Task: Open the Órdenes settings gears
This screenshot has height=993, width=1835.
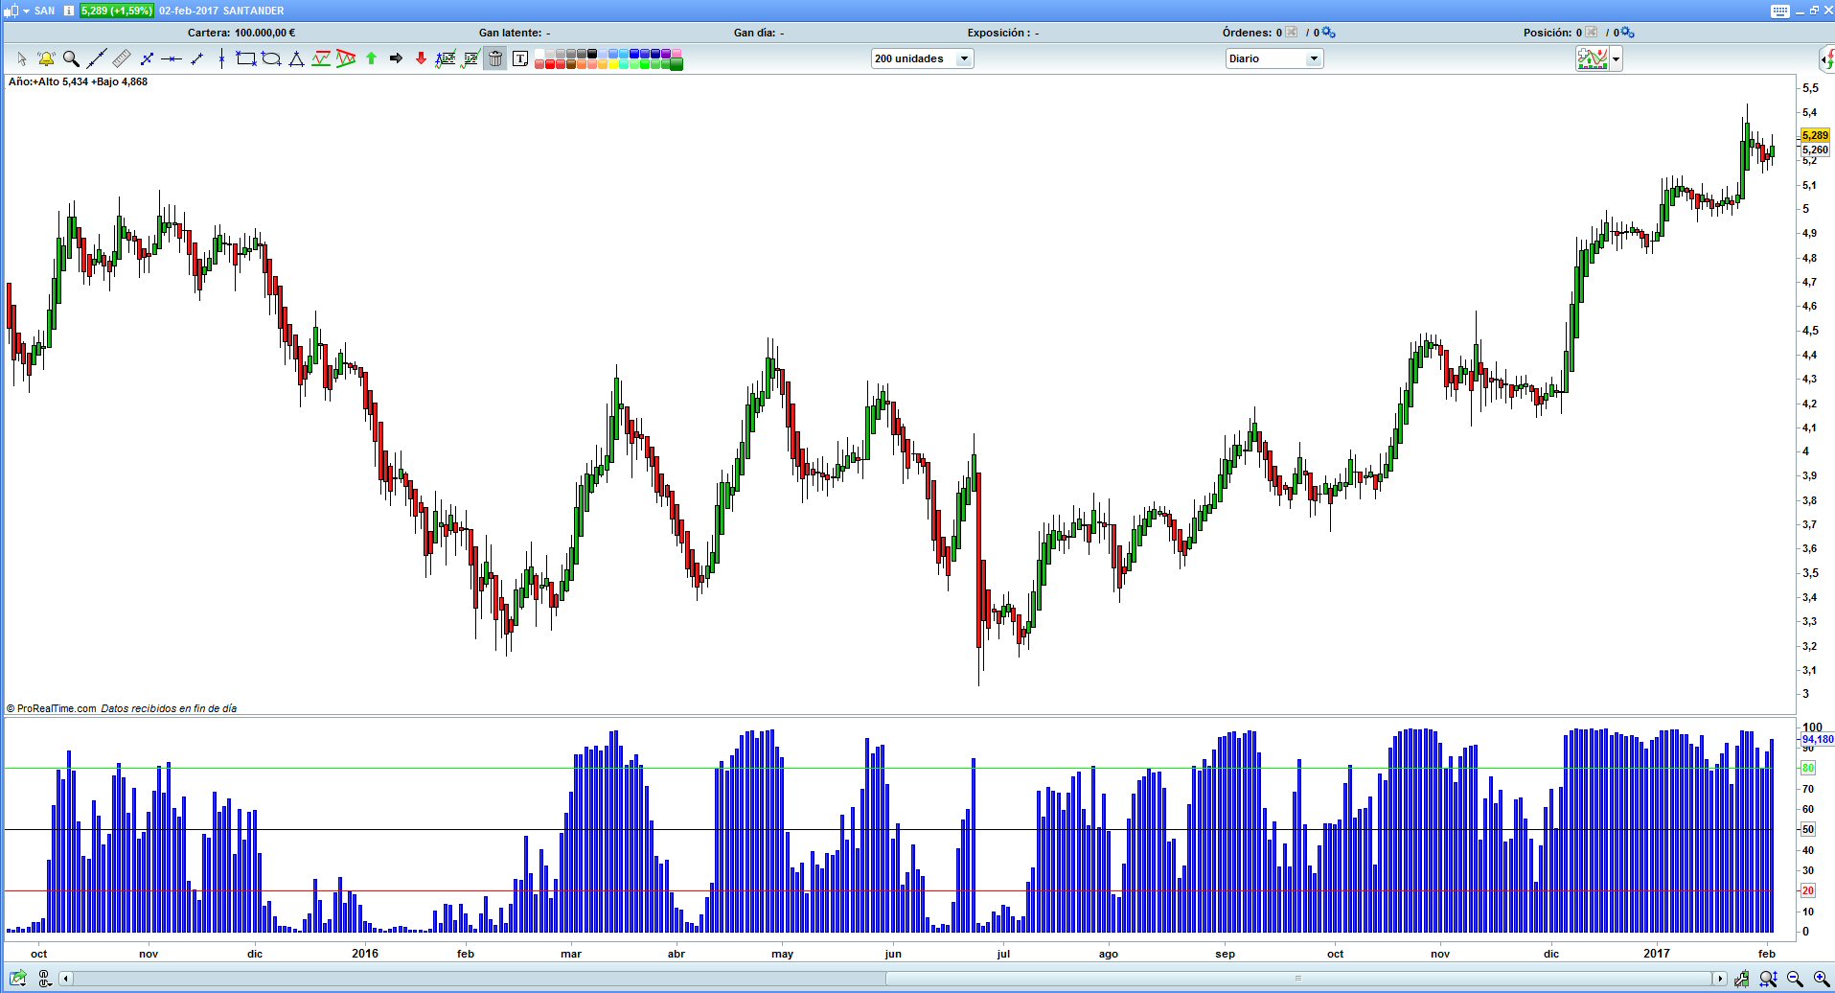Action: pyautogui.click(x=1329, y=33)
